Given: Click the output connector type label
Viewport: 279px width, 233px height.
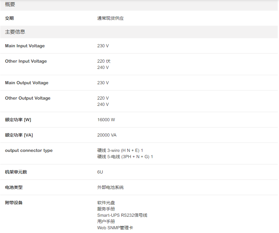Looking at the screenshot, I should tap(29, 151).
